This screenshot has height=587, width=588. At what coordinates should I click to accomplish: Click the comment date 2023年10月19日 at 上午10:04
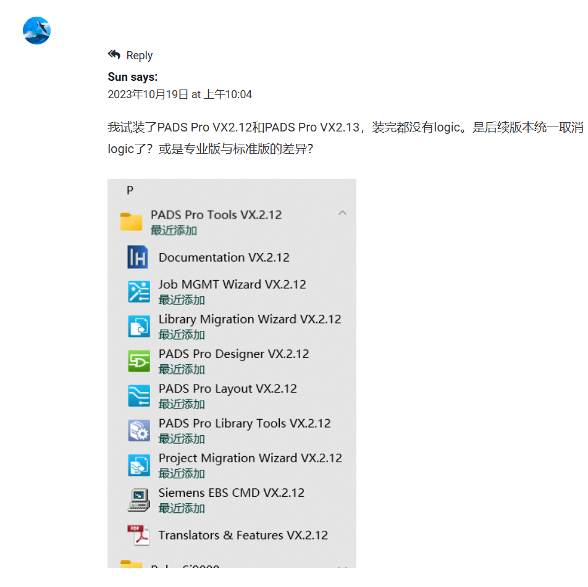(180, 94)
